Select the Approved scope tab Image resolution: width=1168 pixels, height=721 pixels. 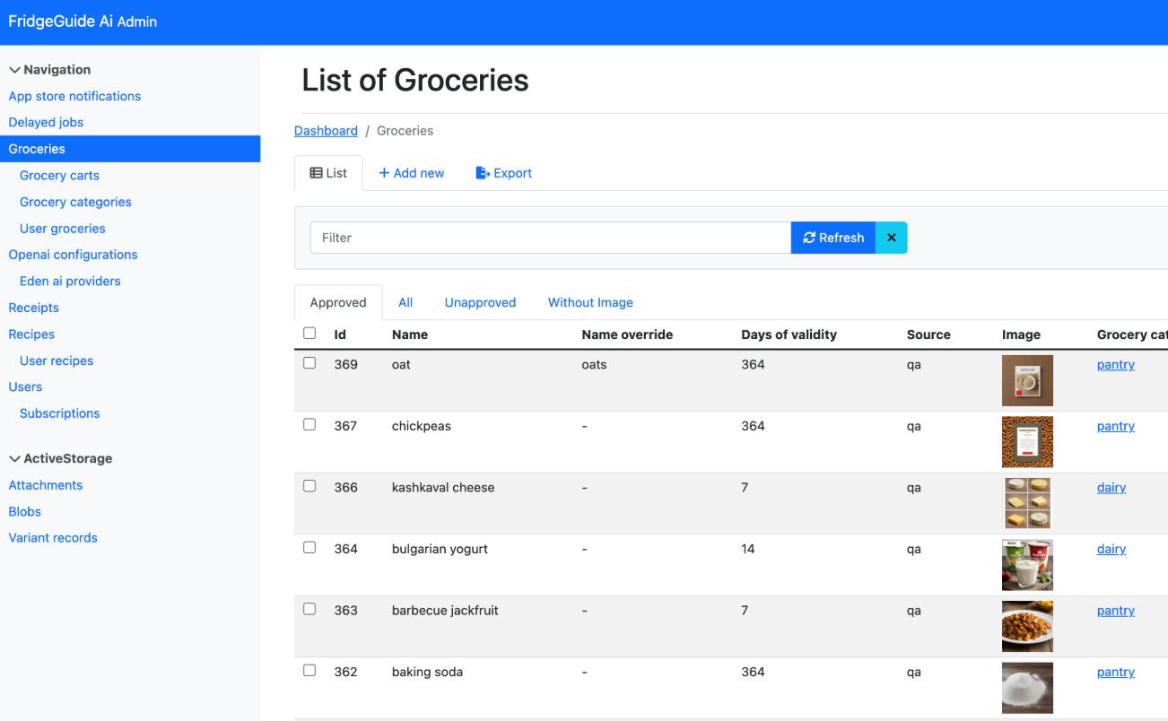(x=338, y=302)
